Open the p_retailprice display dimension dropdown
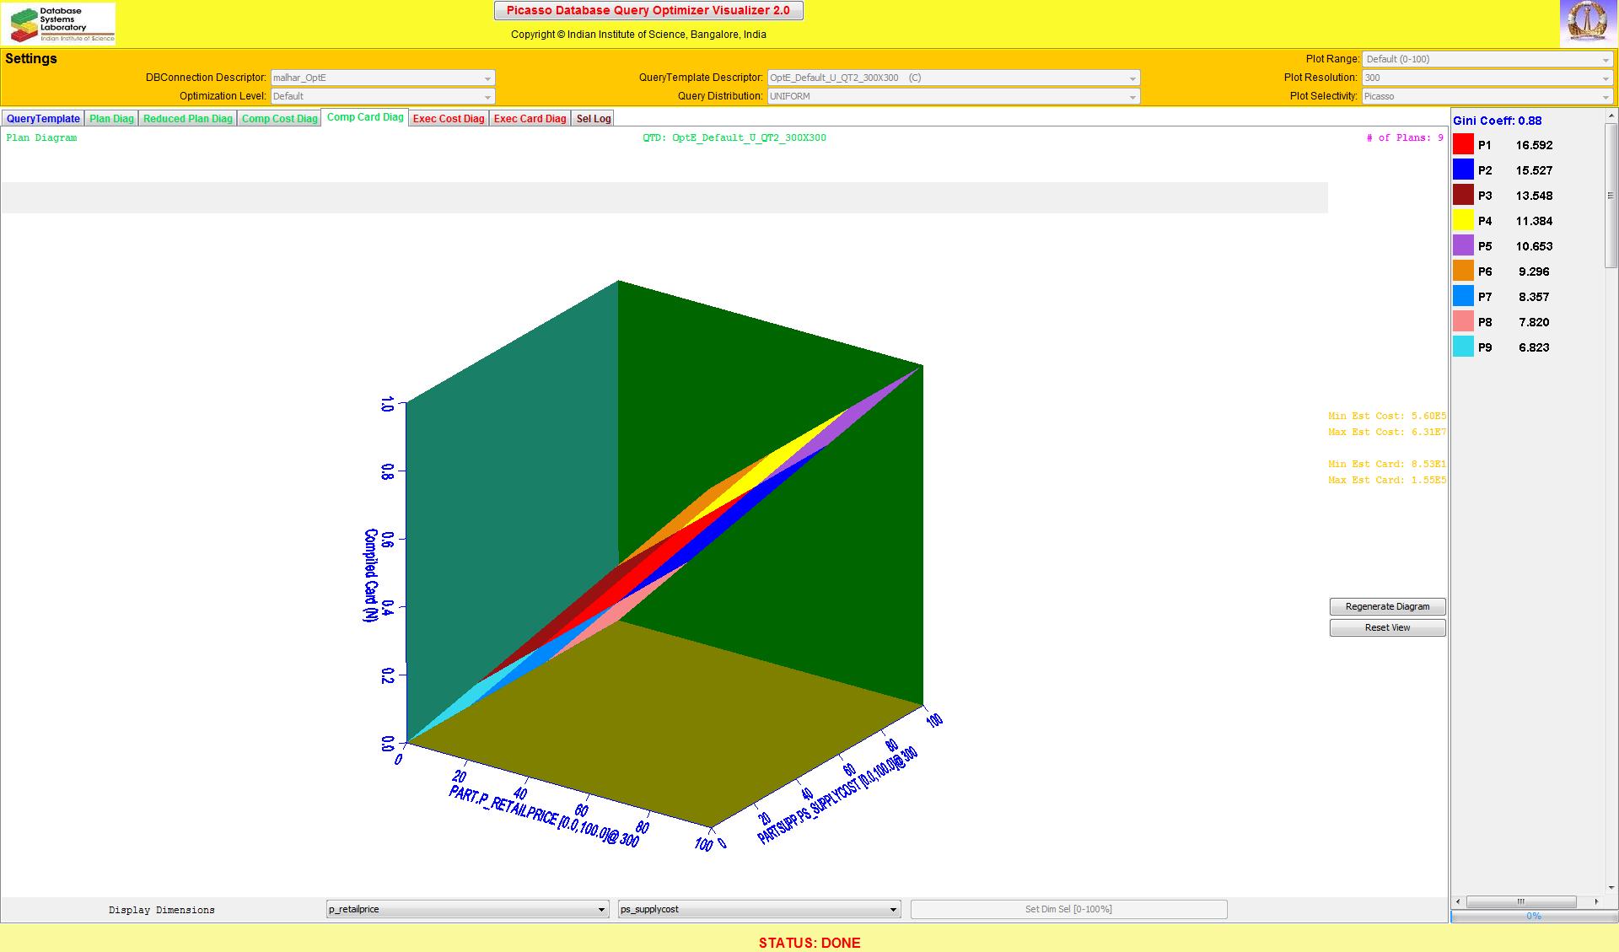Viewport: 1619px width, 952px height. point(467,909)
